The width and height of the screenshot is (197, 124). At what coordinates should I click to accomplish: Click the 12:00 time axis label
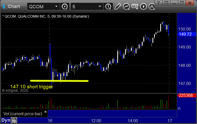click(96, 121)
